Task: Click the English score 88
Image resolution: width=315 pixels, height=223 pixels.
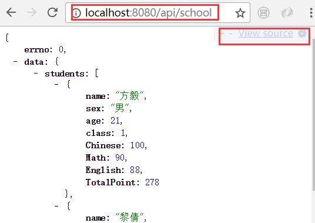Action: [135, 170]
